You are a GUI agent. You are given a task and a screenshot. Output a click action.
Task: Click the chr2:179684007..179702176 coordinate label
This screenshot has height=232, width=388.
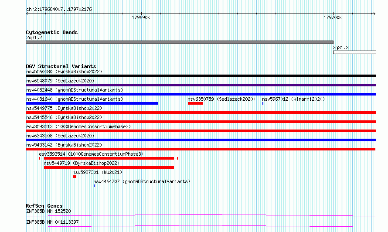[59, 10]
